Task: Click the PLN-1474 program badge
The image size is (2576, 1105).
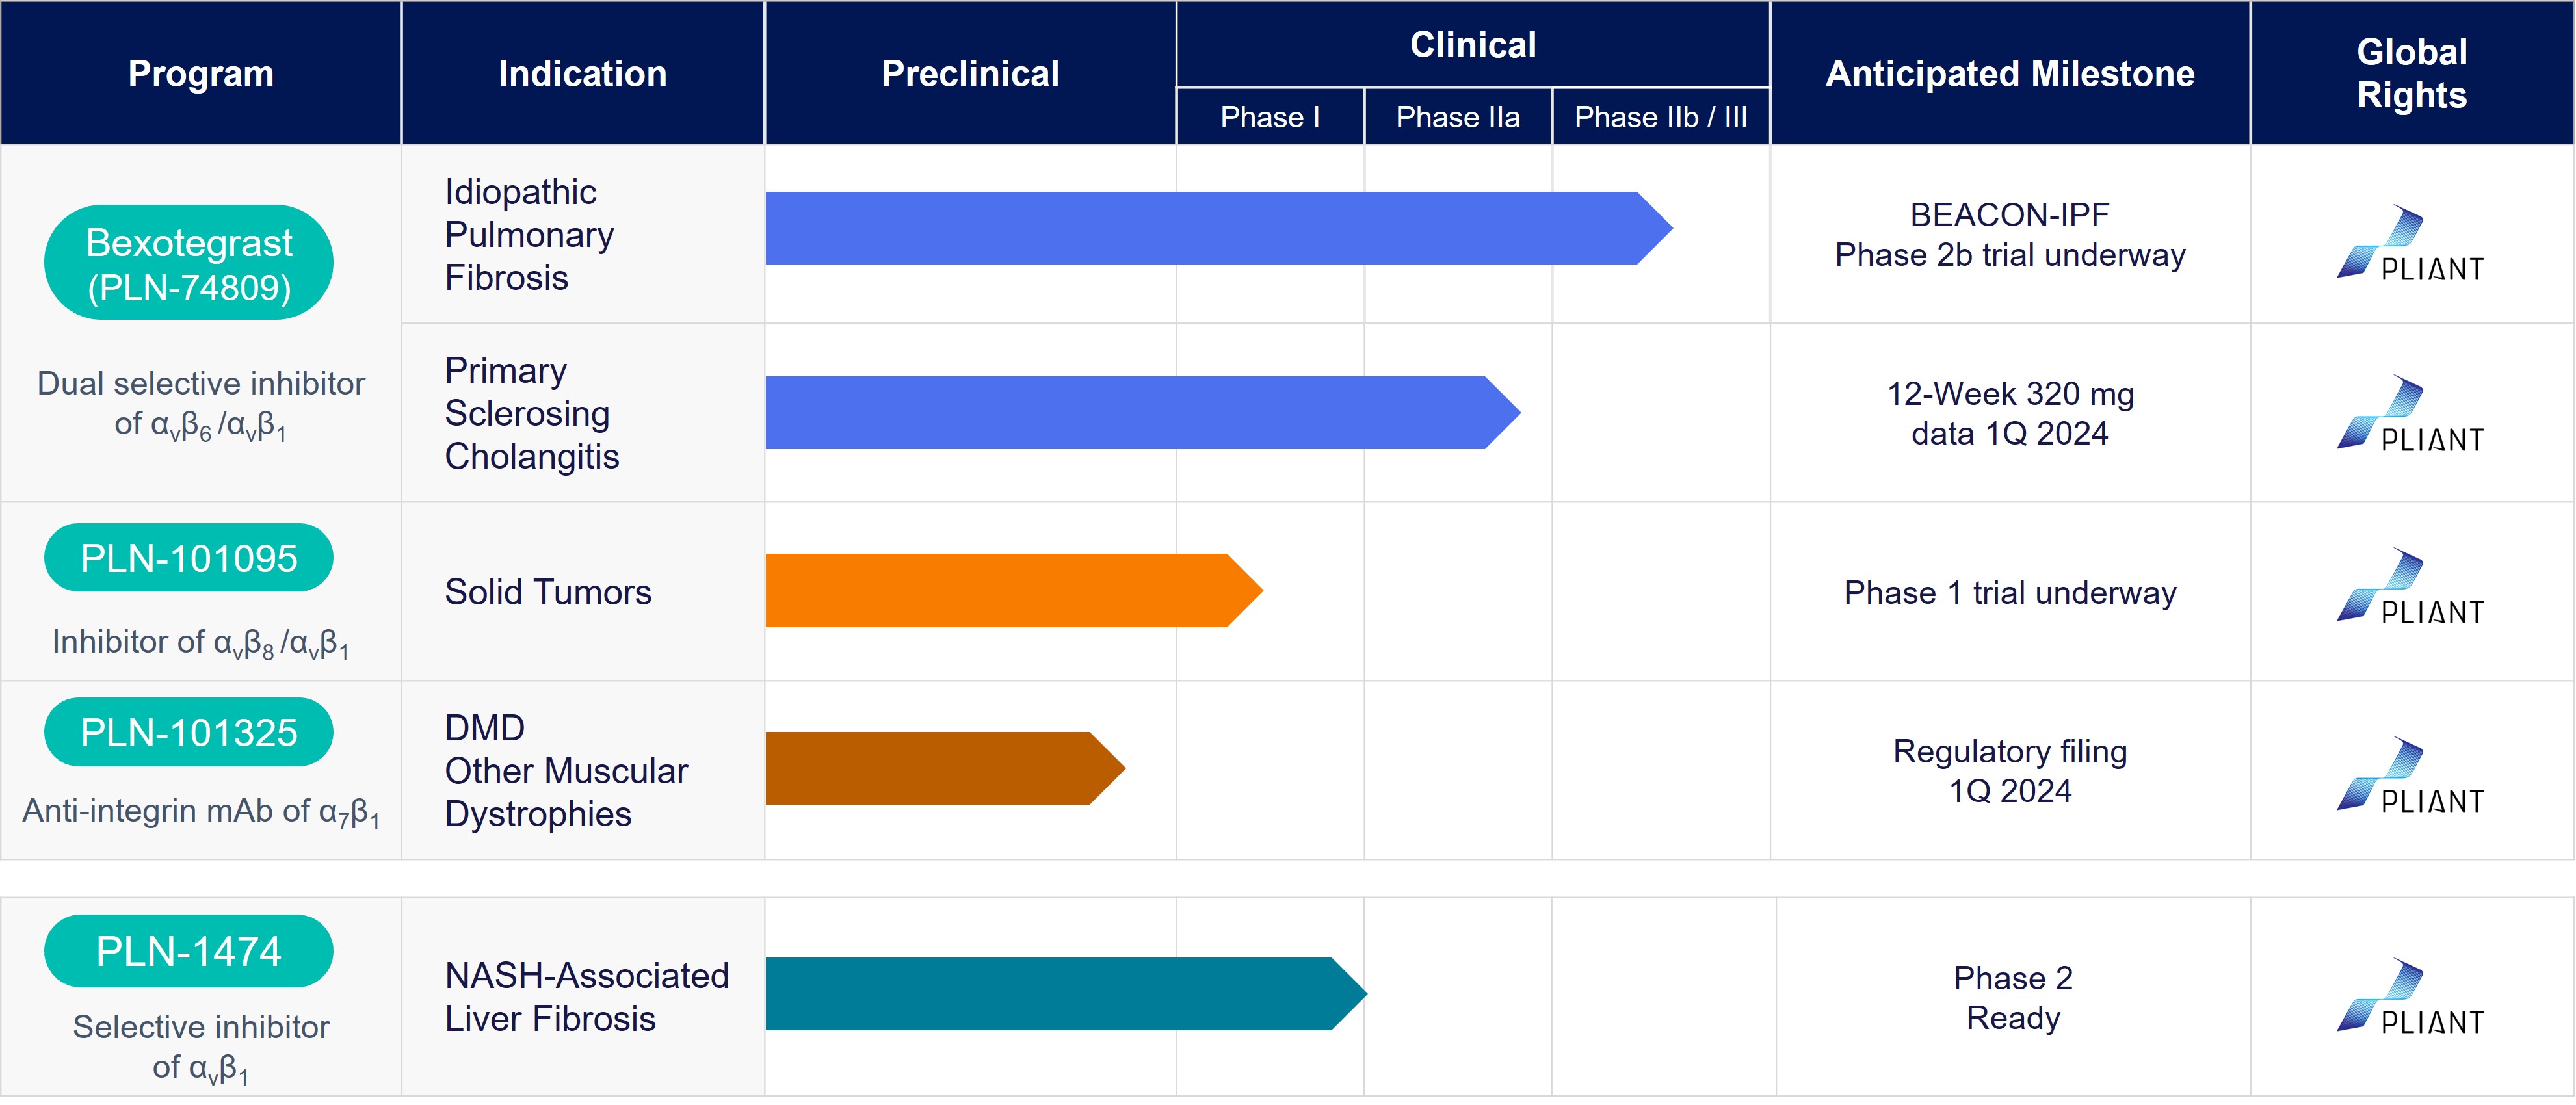Action: [189, 951]
